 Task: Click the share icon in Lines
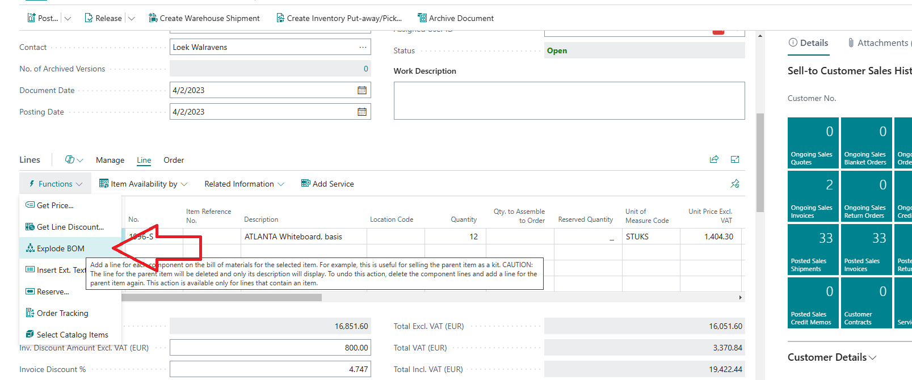pyautogui.click(x=714, y=159)
